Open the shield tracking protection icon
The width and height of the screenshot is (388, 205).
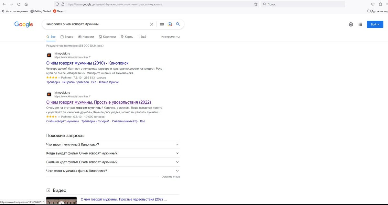pos(57,4)
